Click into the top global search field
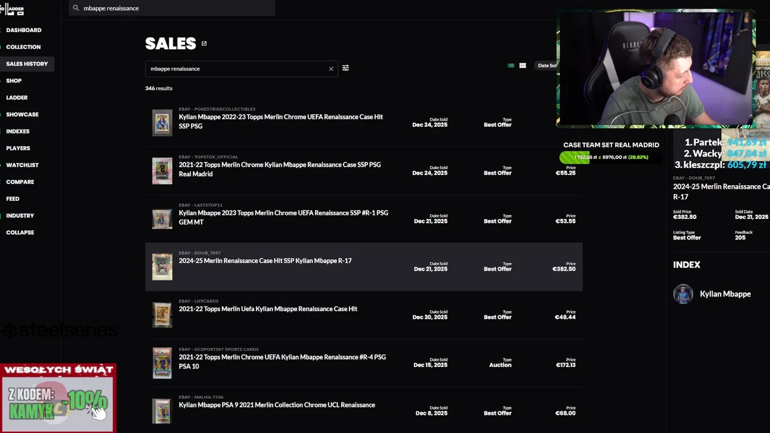Viewport: 770px width, 433px height. 171,8
